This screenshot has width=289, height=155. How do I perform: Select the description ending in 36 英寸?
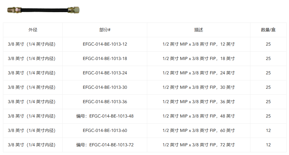pyautogui.click(x=199, y=102)
